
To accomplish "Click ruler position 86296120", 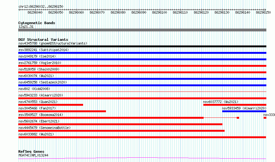I will pos(201,12).
